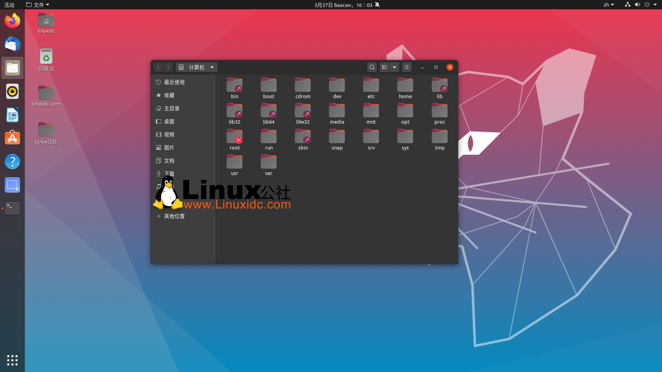The image size is (662, 372).
Task: Select 主目录 in the sidebar
Action: pyautogui.click(x=172, y=108)
